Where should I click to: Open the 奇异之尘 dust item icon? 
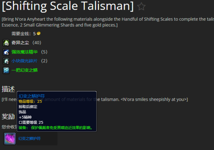click(6, 43)
